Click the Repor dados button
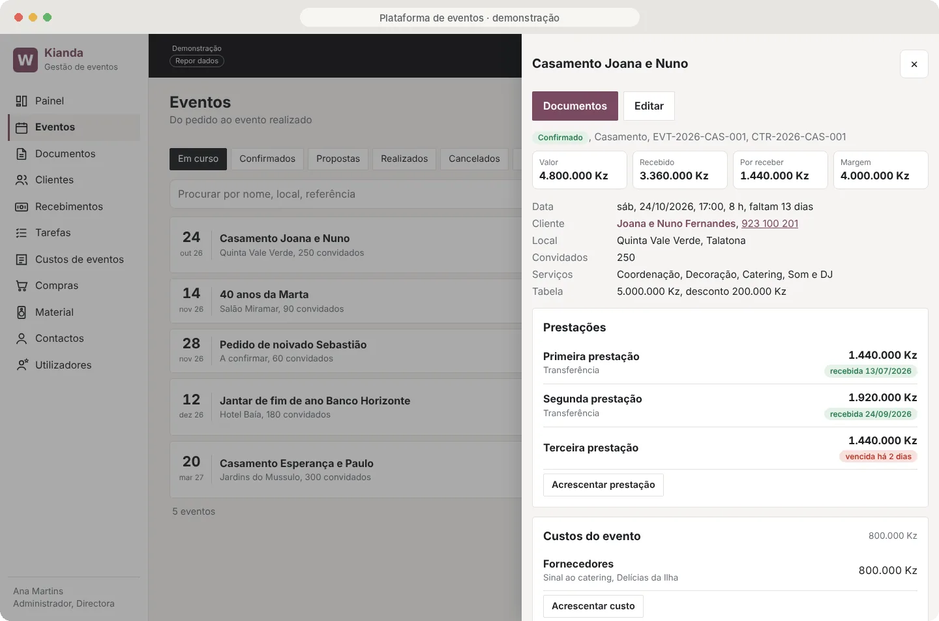Image resolution: width=939 pixels, height=621 pixels. coord(197,61)
